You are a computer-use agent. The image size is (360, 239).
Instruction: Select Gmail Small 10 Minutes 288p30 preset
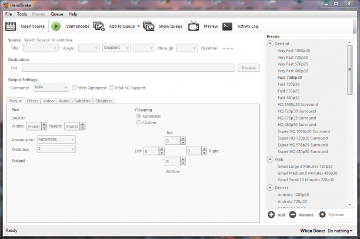[306, 180]
